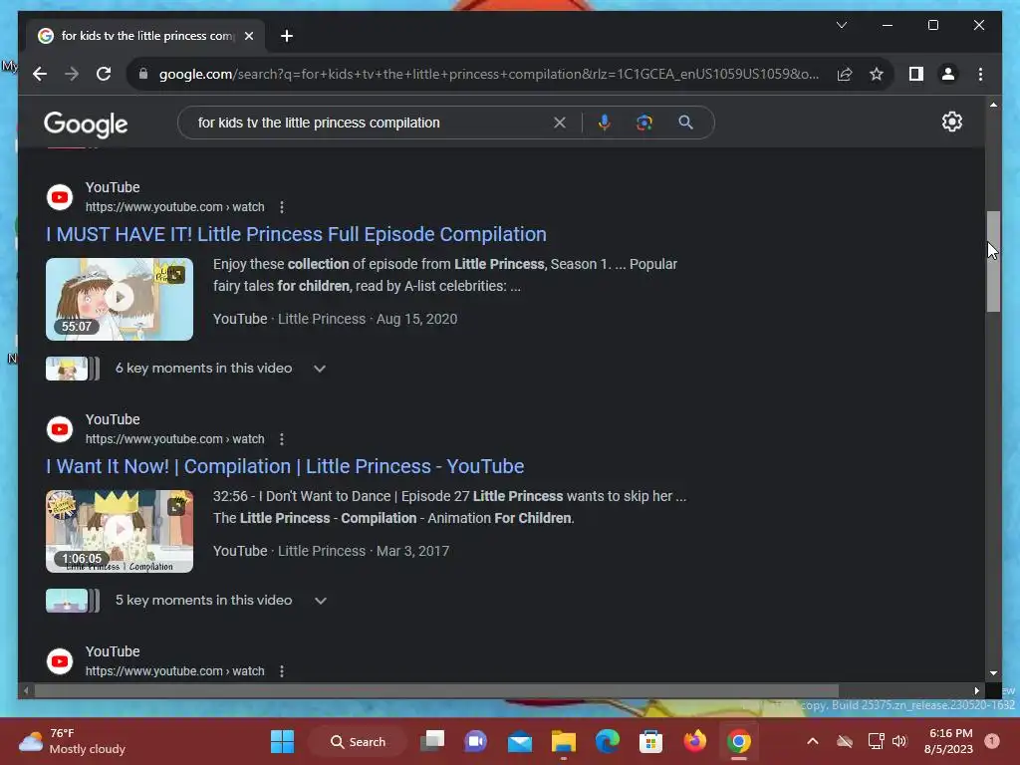Open I MUST HAVE IT! Little Princess link
The width and height of the screenshot is (1020, 765).
coord(296,234)
